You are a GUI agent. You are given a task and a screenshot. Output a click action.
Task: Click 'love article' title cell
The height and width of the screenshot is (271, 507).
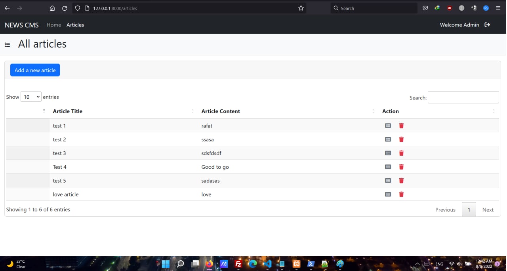[x=124, y=194]
